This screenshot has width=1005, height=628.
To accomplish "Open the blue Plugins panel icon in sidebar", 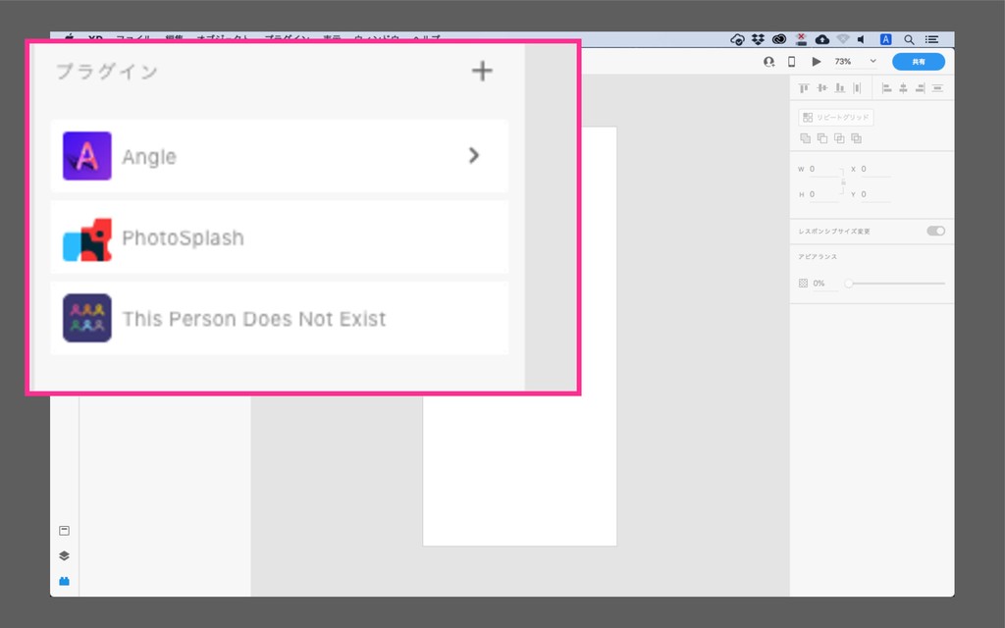I will click(x=64, y=581).
